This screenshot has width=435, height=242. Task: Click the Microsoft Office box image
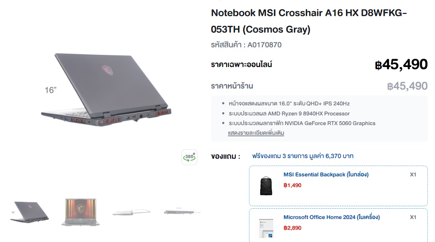pos(266,228)
